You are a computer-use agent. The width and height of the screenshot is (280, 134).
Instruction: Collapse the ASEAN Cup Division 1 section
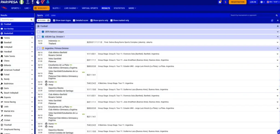278,37
